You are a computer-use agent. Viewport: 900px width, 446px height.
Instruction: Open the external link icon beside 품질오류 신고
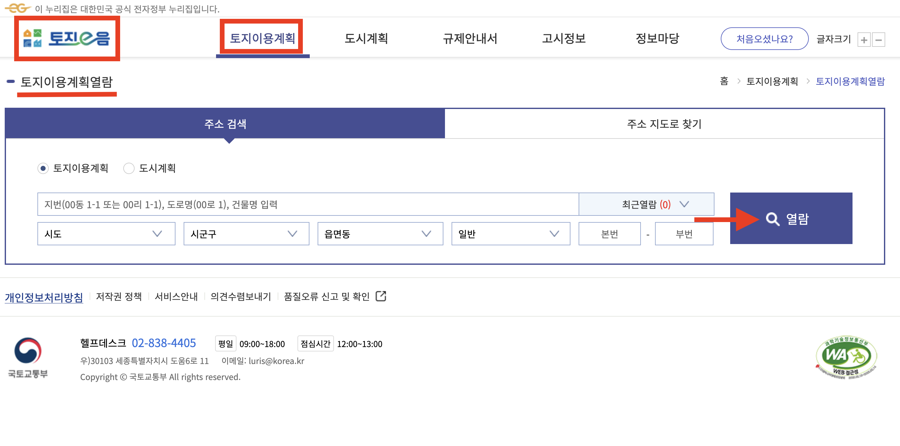[381, 296]
